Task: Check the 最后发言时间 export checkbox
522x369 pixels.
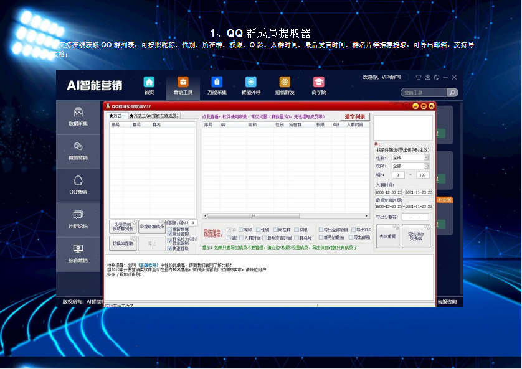Action: [x=265, y=238]
